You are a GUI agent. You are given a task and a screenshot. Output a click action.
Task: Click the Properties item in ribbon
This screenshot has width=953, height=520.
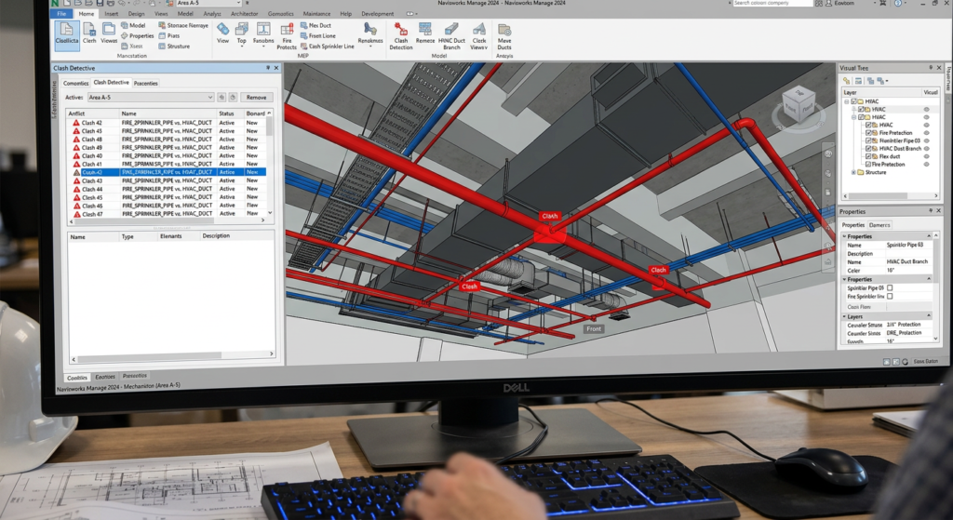pos(137,36)
